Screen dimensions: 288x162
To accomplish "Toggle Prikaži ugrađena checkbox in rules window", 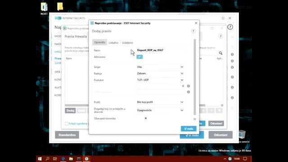I will [67, 124].
